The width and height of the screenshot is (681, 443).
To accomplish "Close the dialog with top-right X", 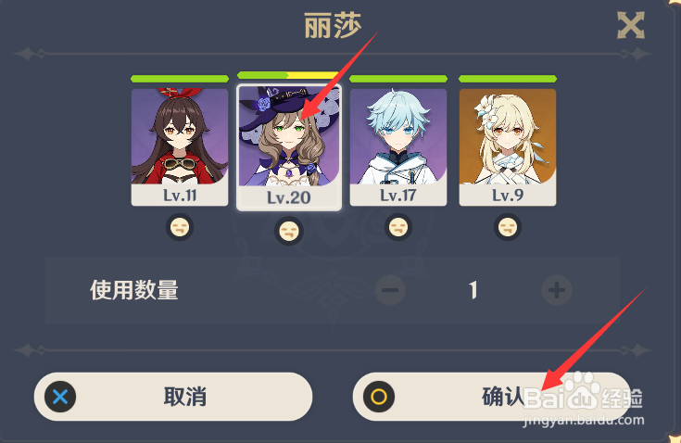I will [x=631, y=25].
